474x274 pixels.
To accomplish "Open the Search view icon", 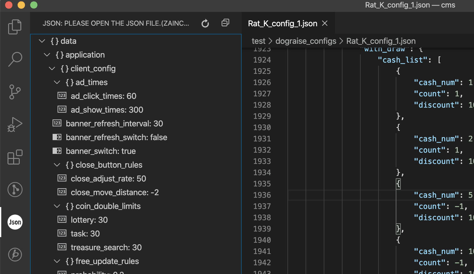I will (x=15, y=59).
